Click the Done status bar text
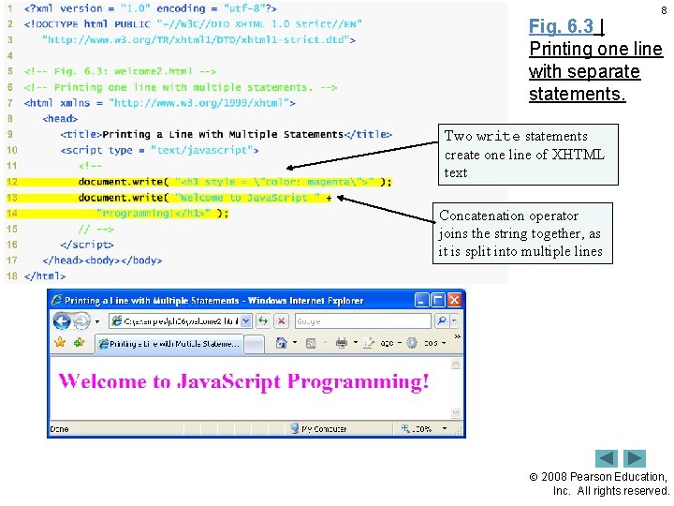674x506 pixels. point(59,429)
